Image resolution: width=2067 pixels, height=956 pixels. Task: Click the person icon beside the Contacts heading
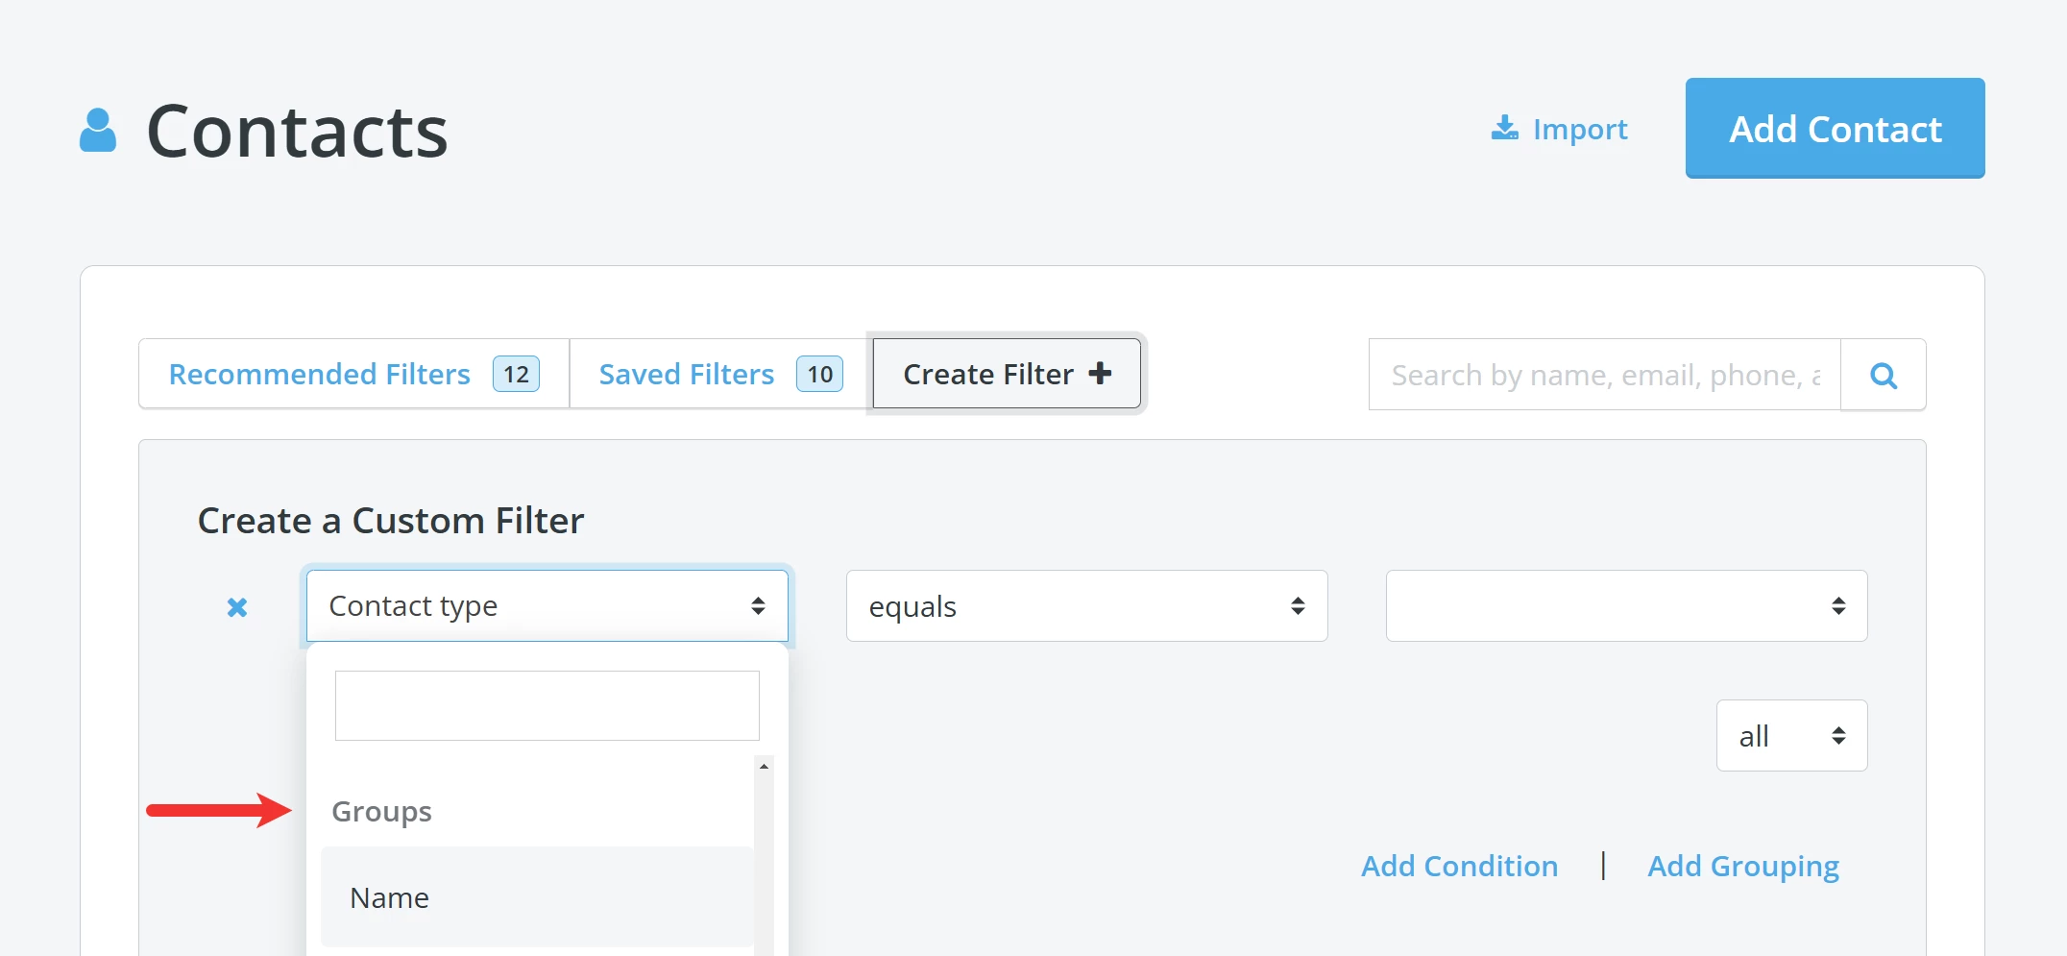[x=98, y=130]
